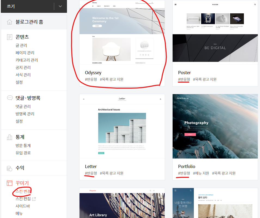The image size is (260, 218).
Task: Open 유입 경로
Action: [23, 153]
